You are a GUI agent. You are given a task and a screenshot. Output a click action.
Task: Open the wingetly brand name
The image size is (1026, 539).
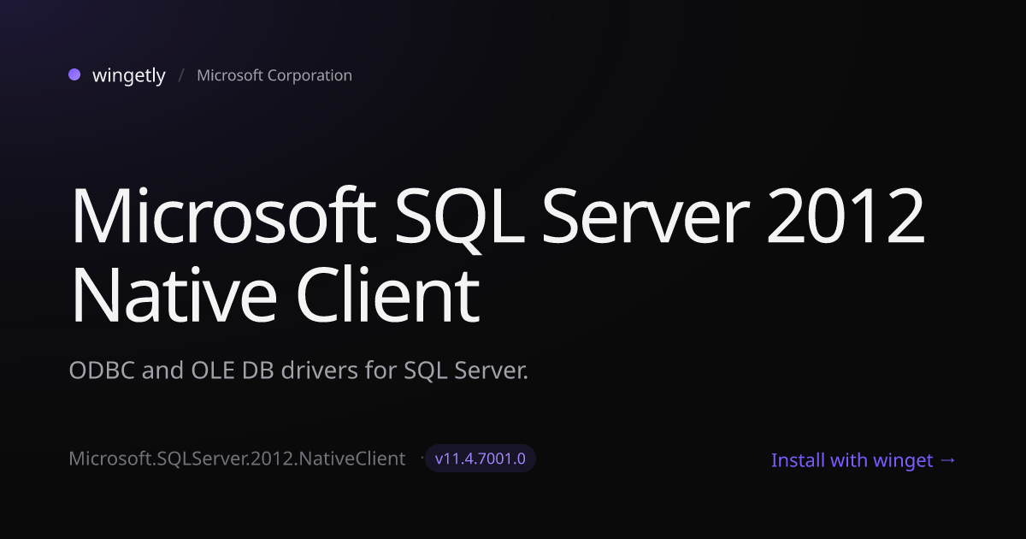129,75
